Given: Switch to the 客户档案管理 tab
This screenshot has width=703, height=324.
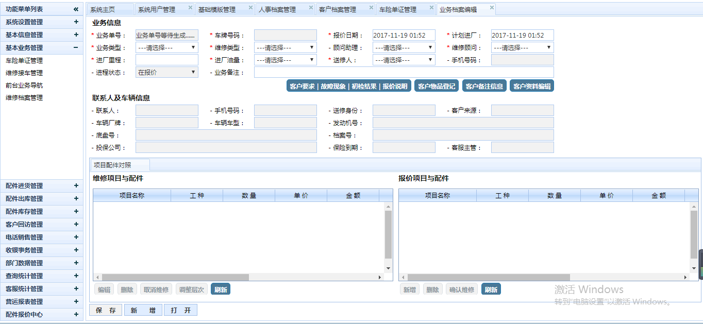Looking at the screenshot, I should tap(337, 9).
